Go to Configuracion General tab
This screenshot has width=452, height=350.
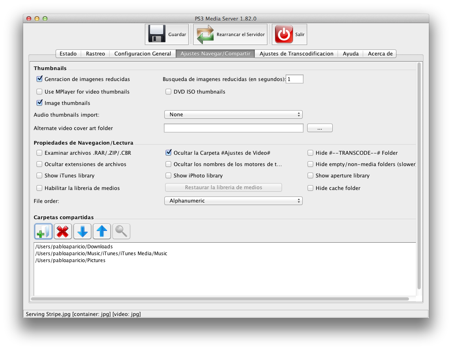[143, 53]
